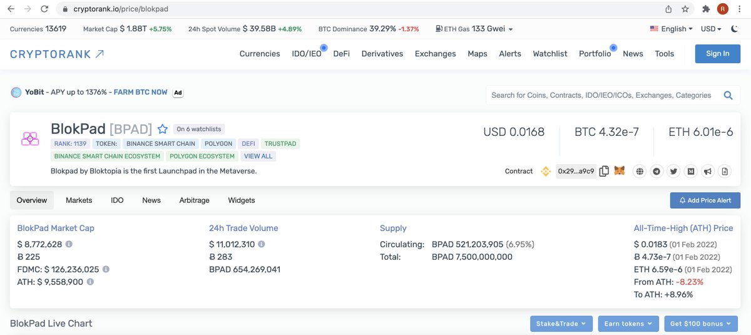Open the Exchanges menu

(x=436, y=54)
